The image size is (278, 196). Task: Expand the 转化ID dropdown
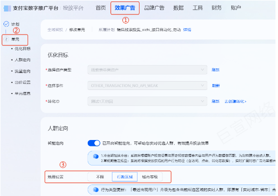pos(147,101)
